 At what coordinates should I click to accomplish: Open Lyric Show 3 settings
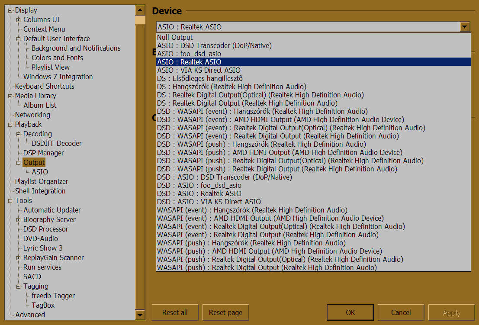(43, 248)
